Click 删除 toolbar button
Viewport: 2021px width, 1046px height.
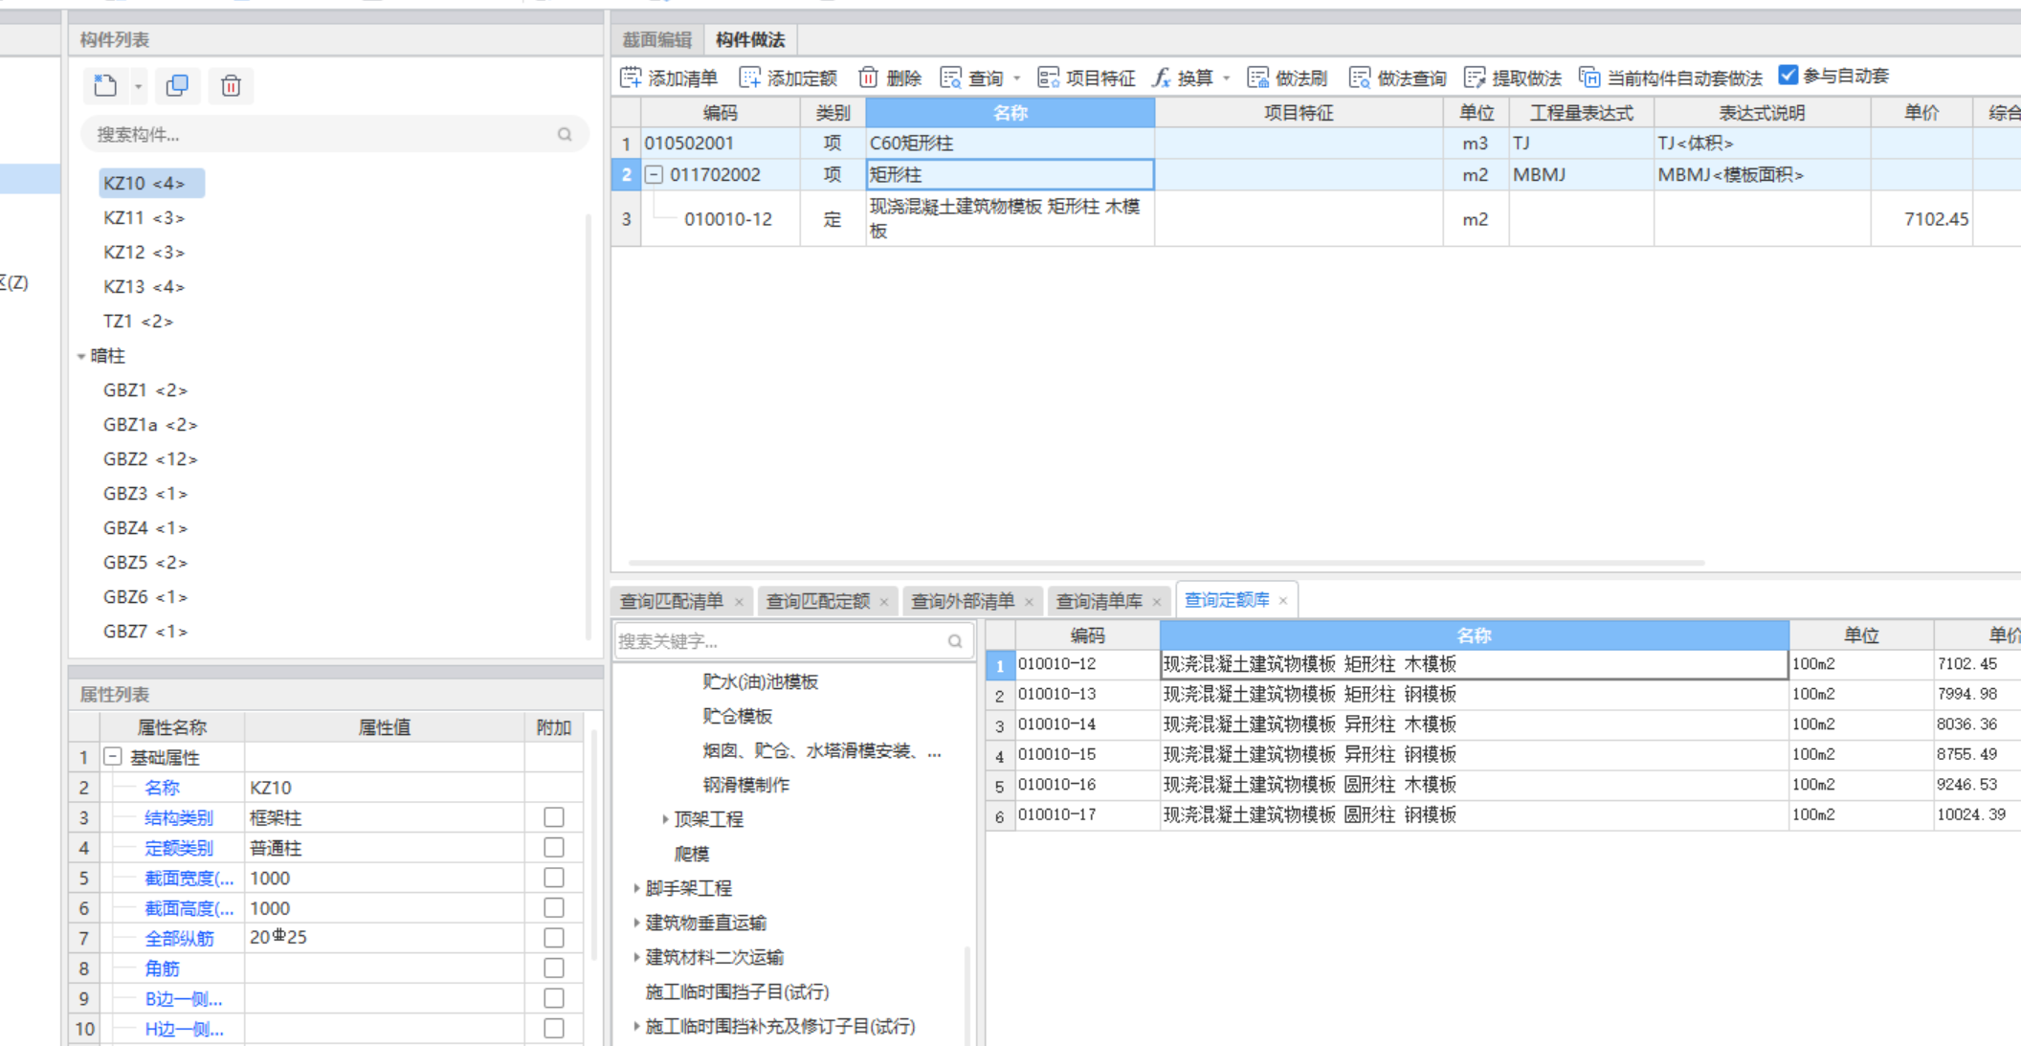[x=890, y=78]
